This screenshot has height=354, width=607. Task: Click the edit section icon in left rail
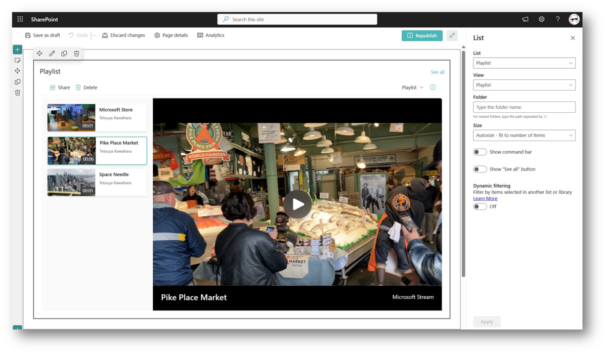(x=17, y=60)
